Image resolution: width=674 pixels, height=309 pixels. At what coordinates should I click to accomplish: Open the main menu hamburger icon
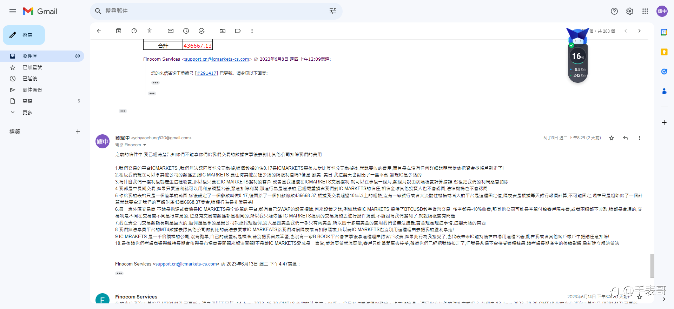click(x=13, y=11)
